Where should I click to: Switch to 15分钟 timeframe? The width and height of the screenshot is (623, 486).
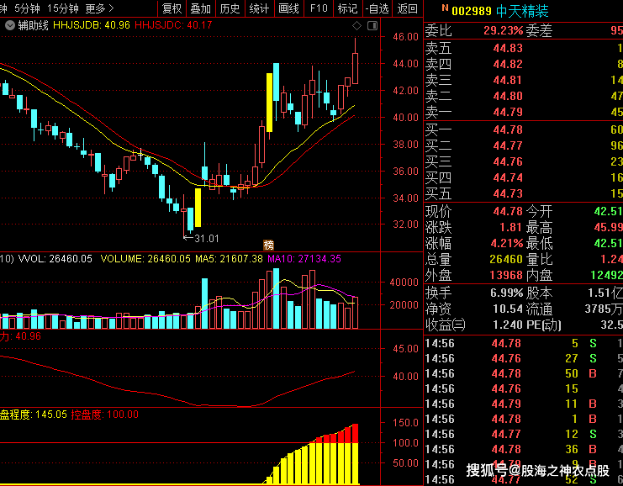tap(63, 8)
